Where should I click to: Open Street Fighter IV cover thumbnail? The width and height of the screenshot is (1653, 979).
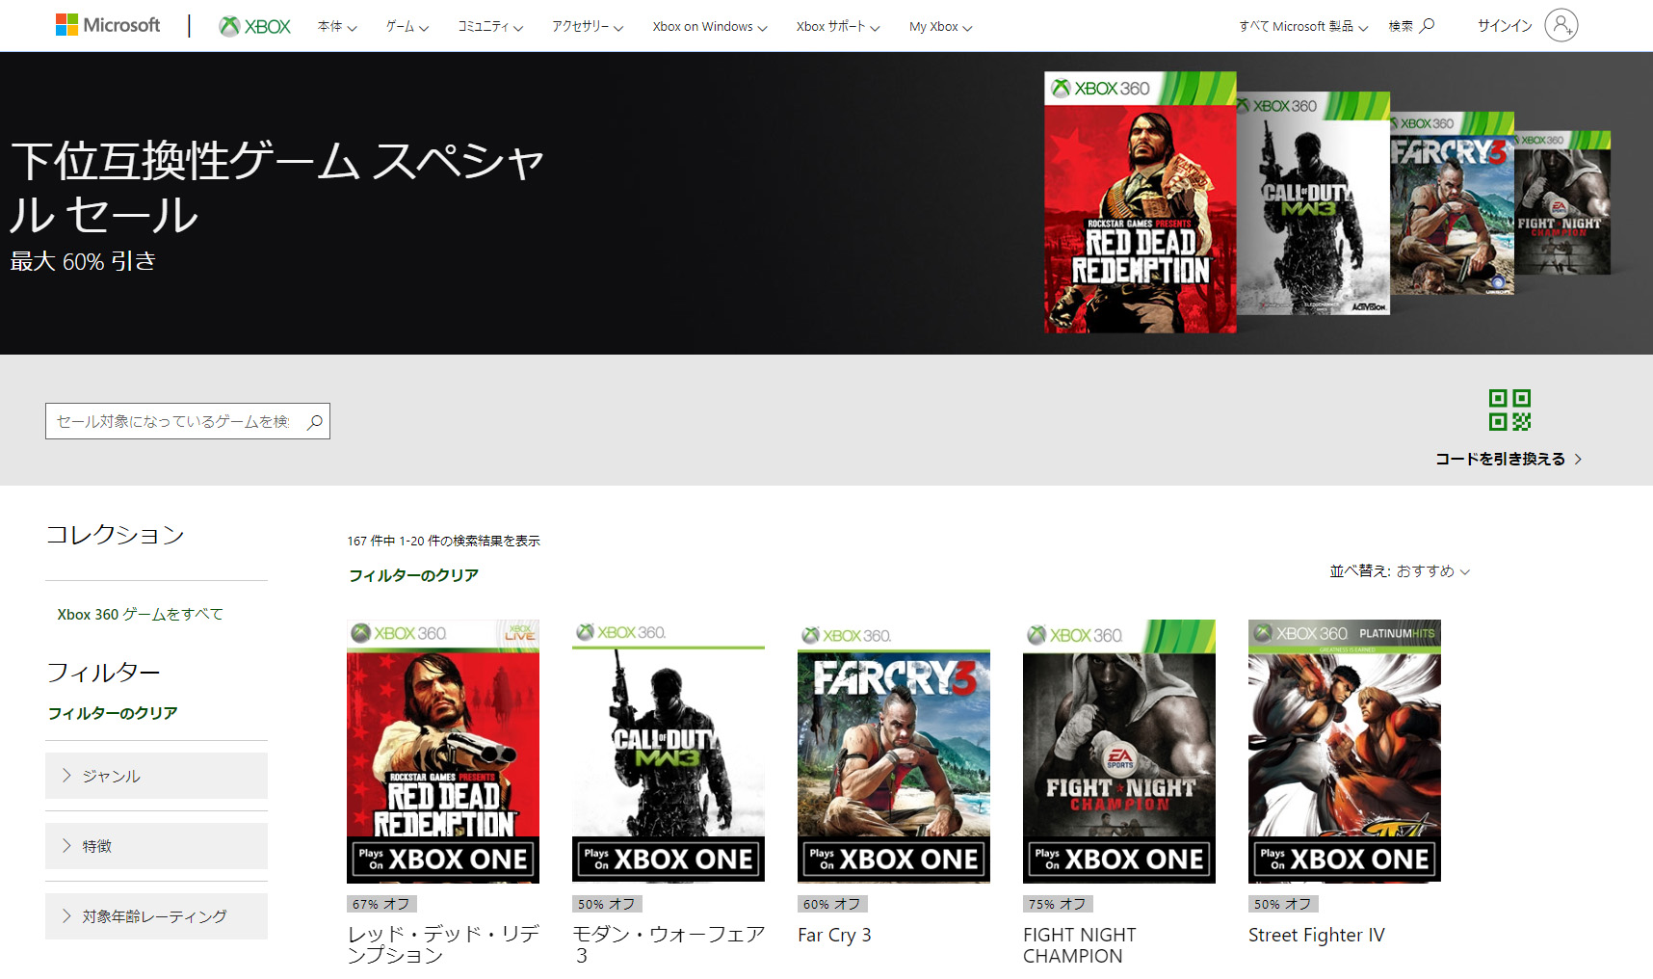[1345, 752]
